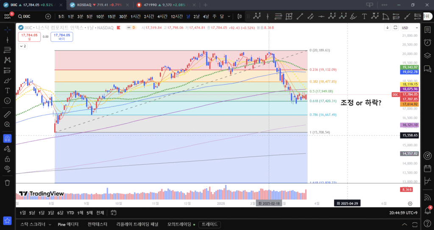Image resolution: width=434 pixels, height=230 pixels.
Task: Toggle stay in drawing mode pencil-lock
Action: tap(8, 149)
